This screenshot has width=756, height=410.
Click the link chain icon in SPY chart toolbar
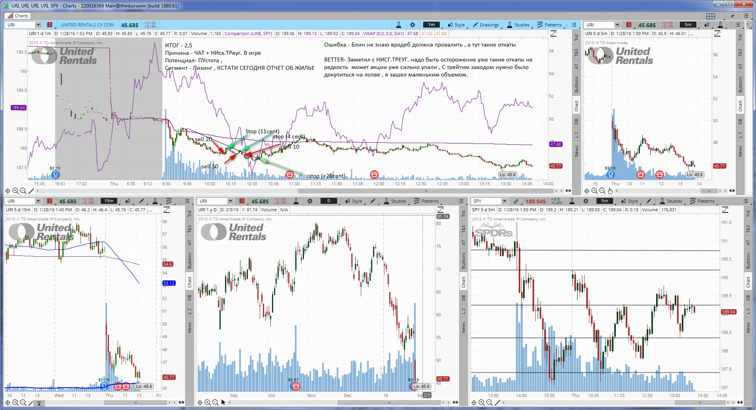tap(516, 201)
